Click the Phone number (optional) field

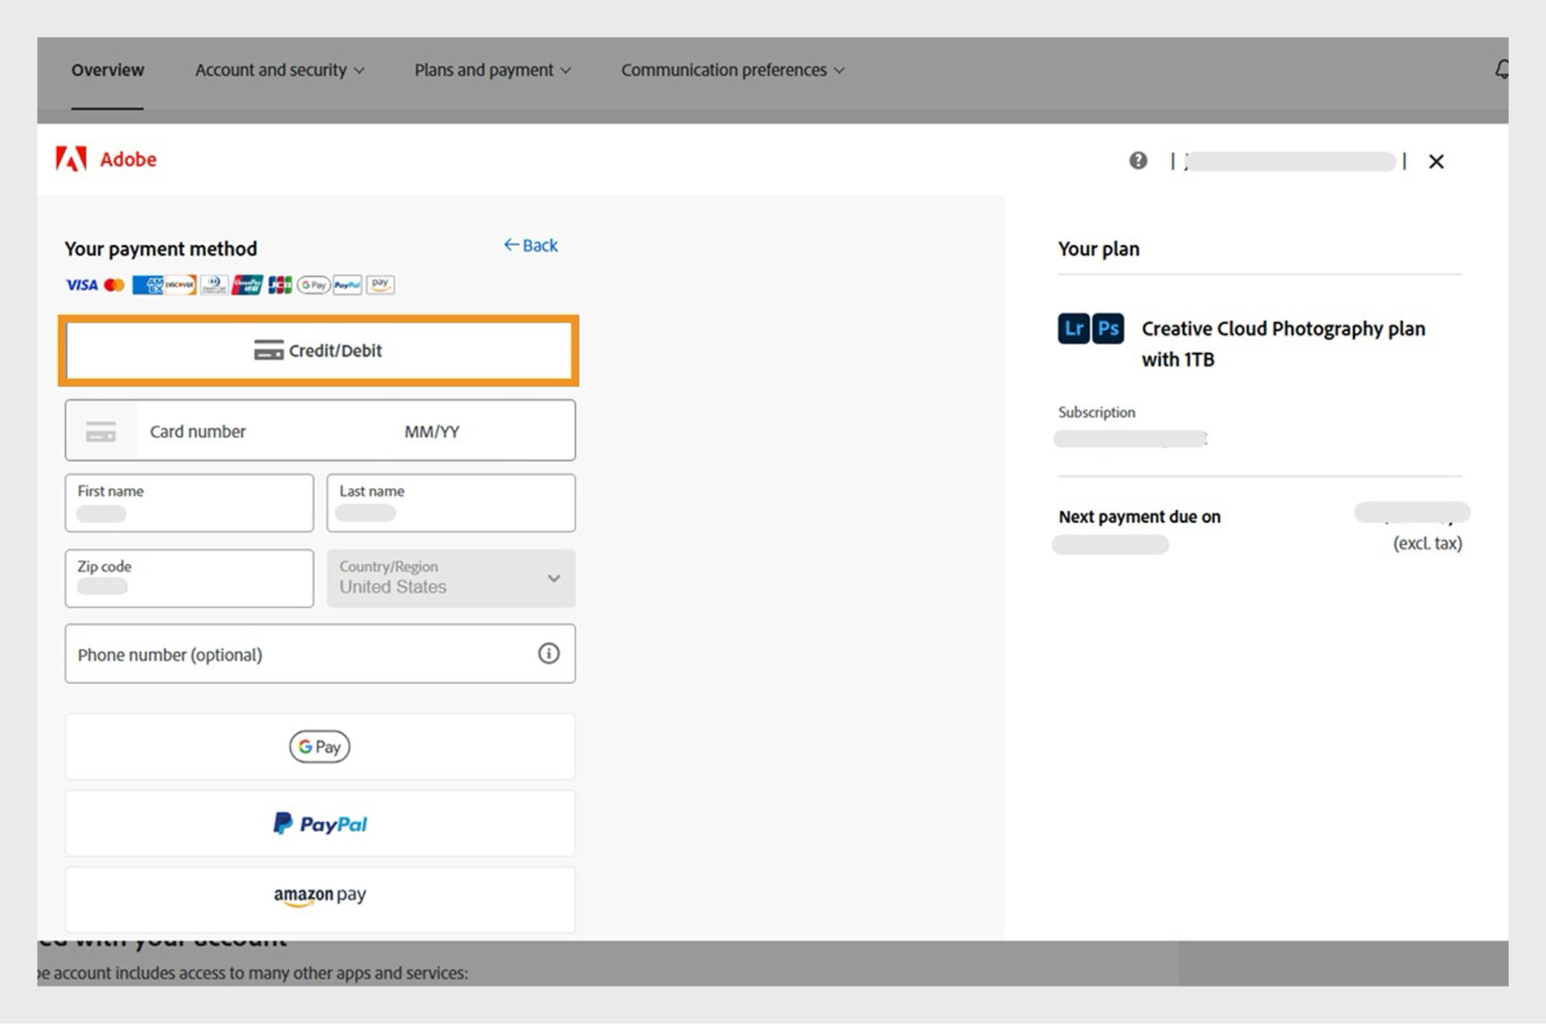[x=320, y=654]
